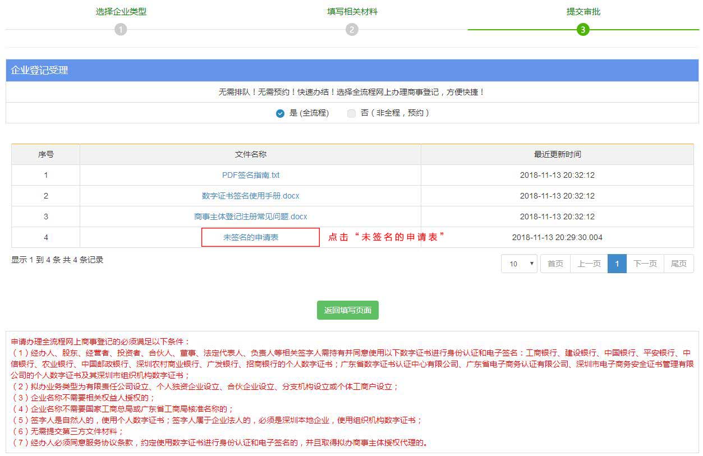Click the 上一页 pagination control

point(589,263)
